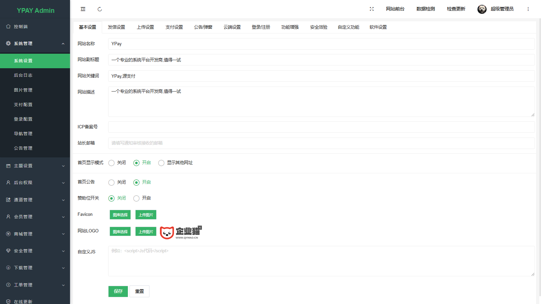Click the ICP备案号 input field

pos(321,127)
